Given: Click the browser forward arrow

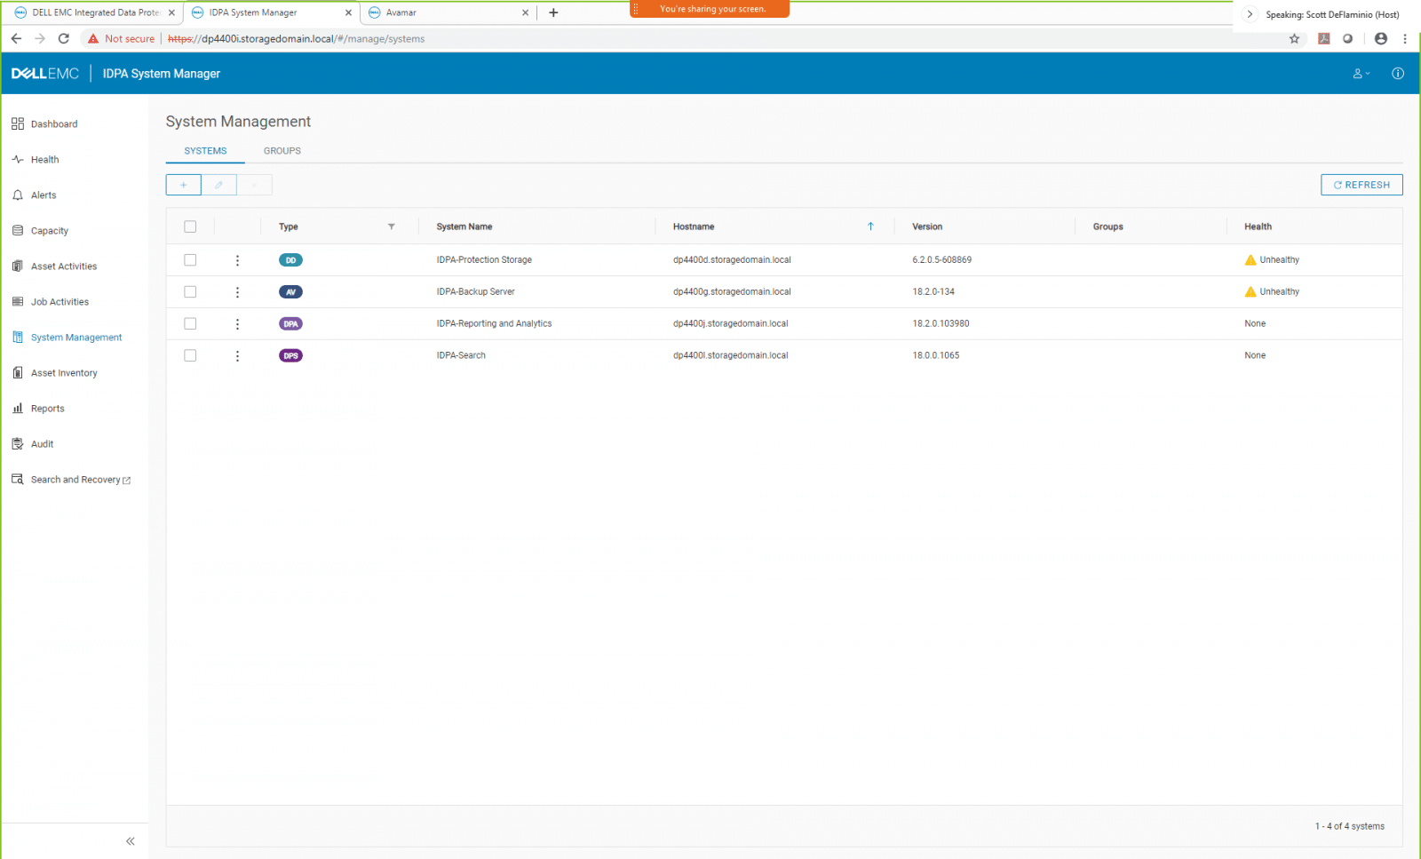Looking at the screenshot, I should 39,38.
